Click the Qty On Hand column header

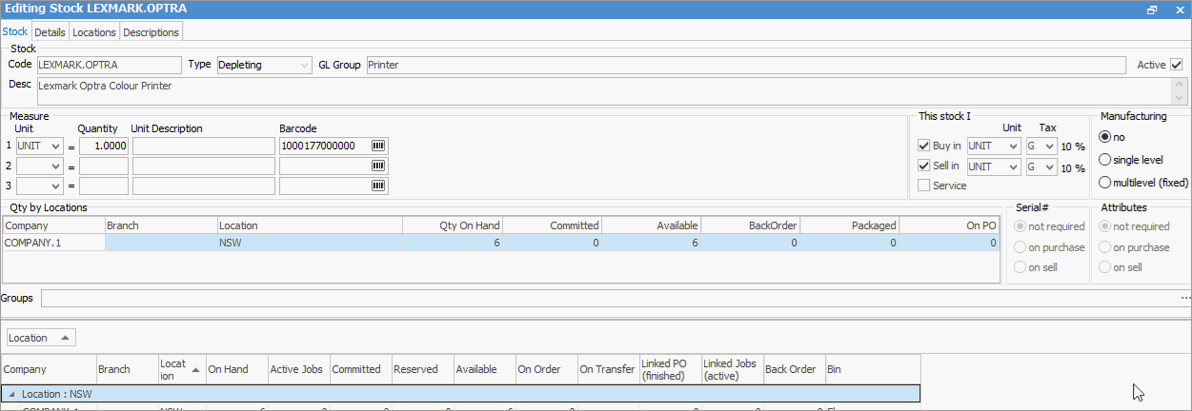452,225
